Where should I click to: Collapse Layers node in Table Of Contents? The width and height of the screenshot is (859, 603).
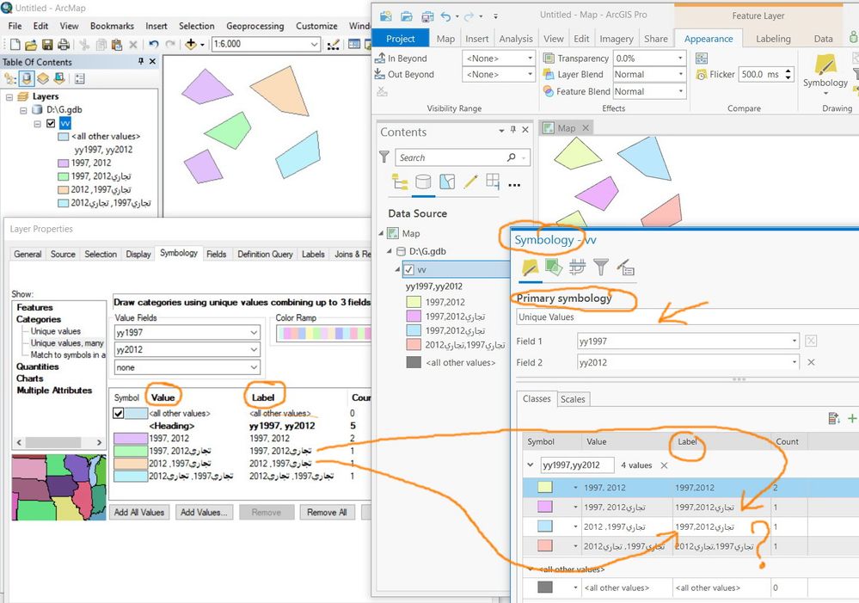[9, 97]
